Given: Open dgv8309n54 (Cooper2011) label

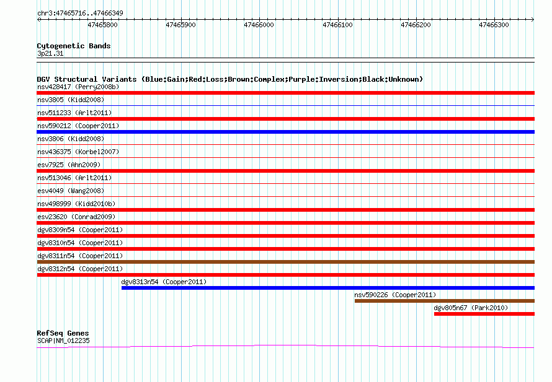Looking at the screenshot, I should pyautogui.click(x=80, y=230).
